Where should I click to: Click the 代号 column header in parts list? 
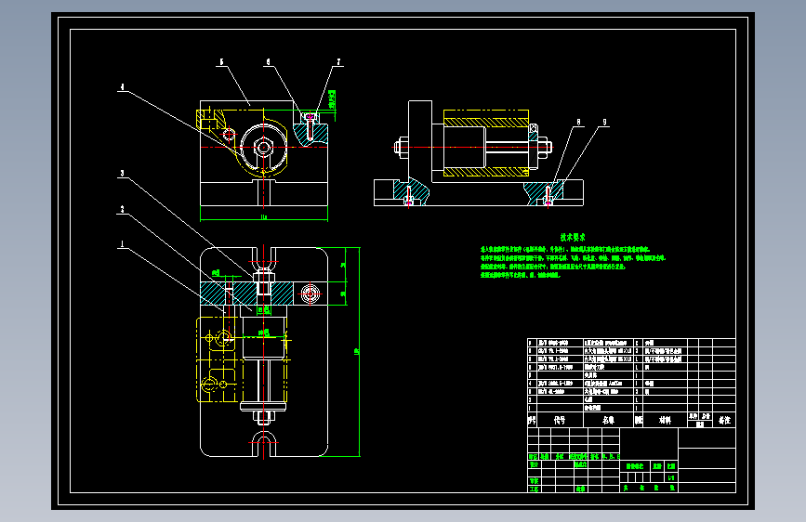click(x=560, y=420)
